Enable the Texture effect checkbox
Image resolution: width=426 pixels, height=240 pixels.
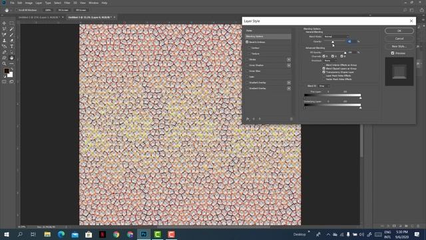coord(249,53)
